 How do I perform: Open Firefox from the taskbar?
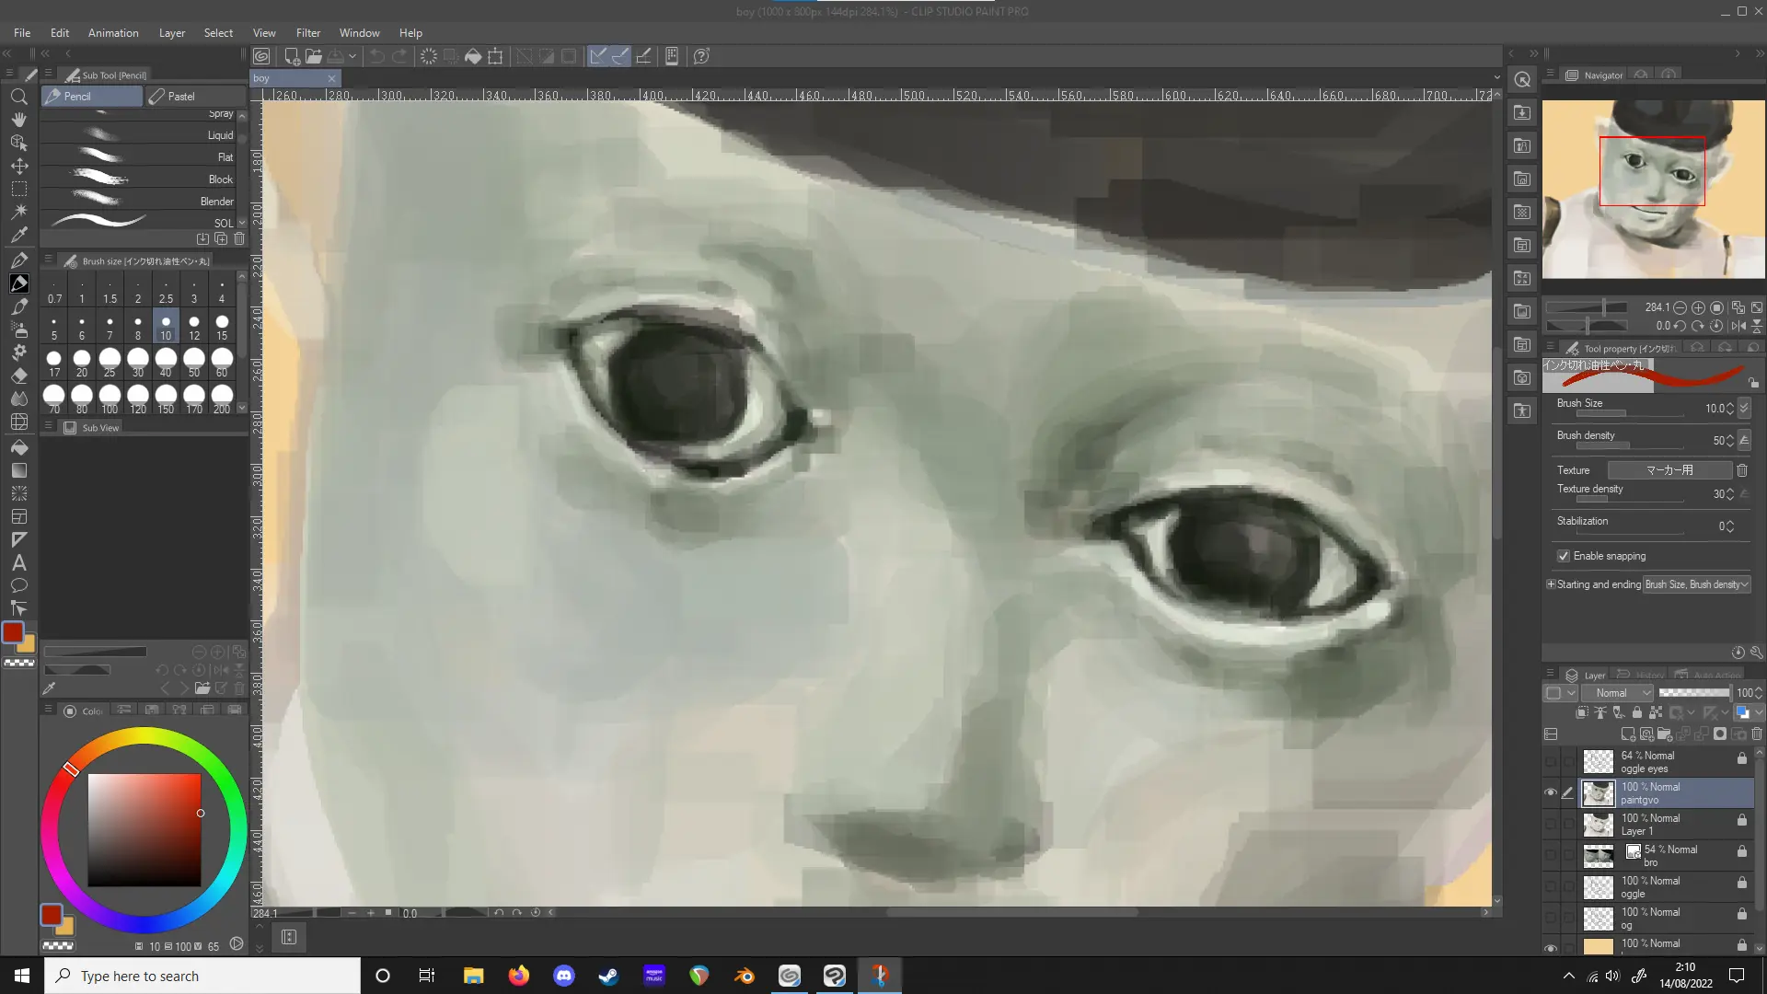click(519, 976)
